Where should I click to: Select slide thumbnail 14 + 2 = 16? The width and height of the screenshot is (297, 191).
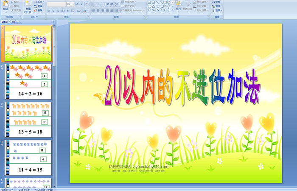[28, 82]
